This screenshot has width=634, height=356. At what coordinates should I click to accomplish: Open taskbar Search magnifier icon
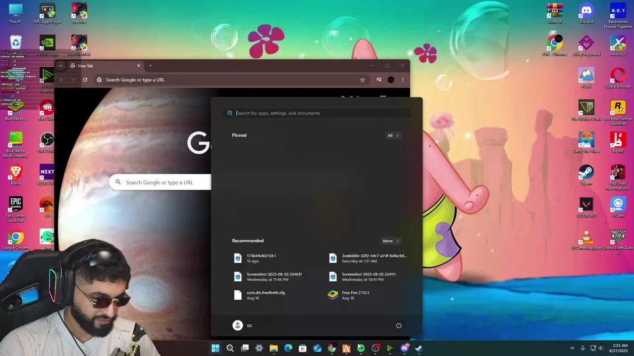pos(230,348)
